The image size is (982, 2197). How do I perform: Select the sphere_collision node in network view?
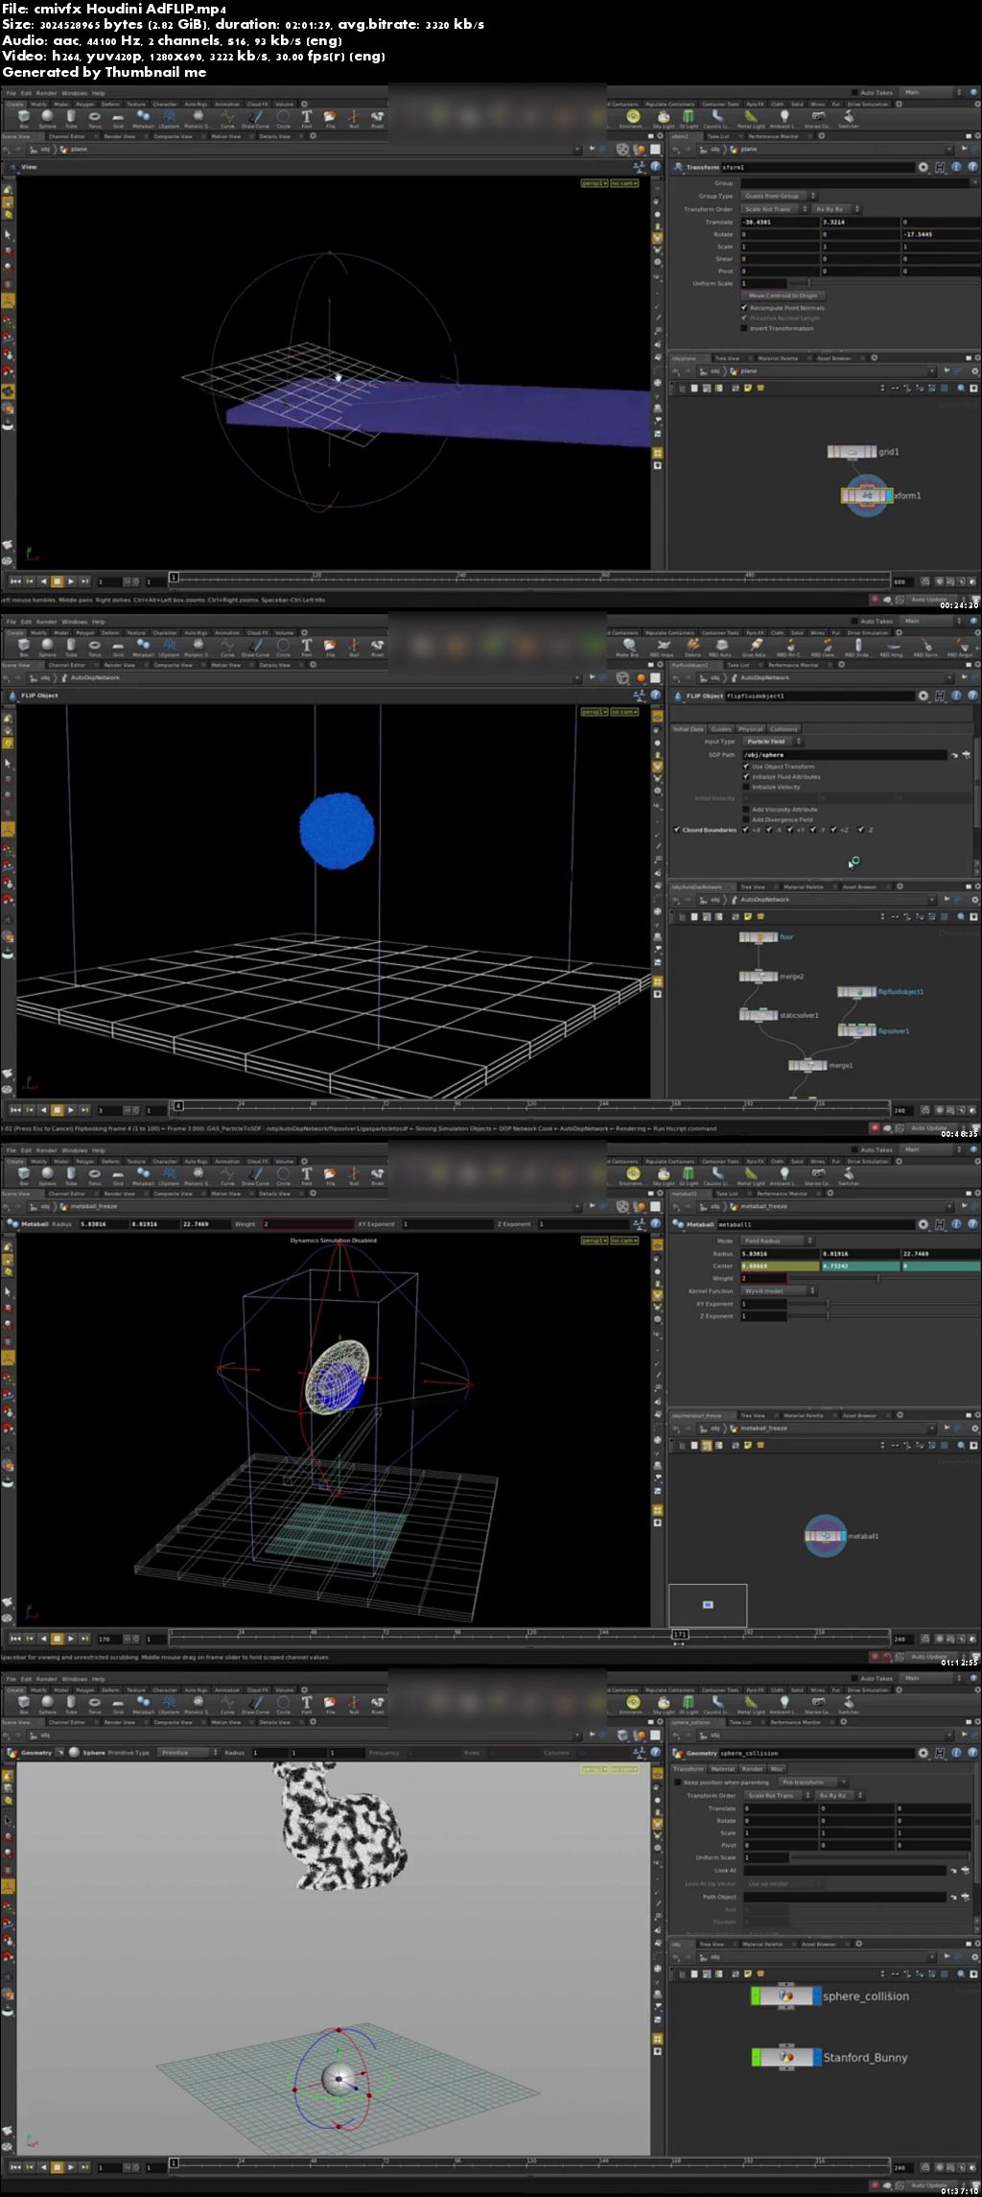pos(785,1996)
